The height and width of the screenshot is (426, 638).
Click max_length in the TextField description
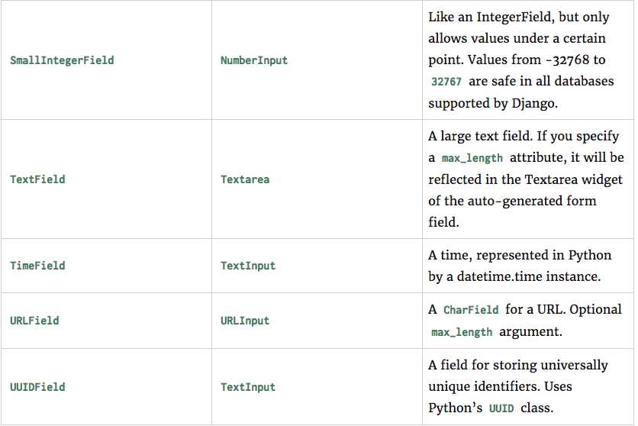(x=472, y=158)
